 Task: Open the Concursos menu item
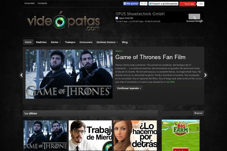pyautogui.click(x=86, y=42)
